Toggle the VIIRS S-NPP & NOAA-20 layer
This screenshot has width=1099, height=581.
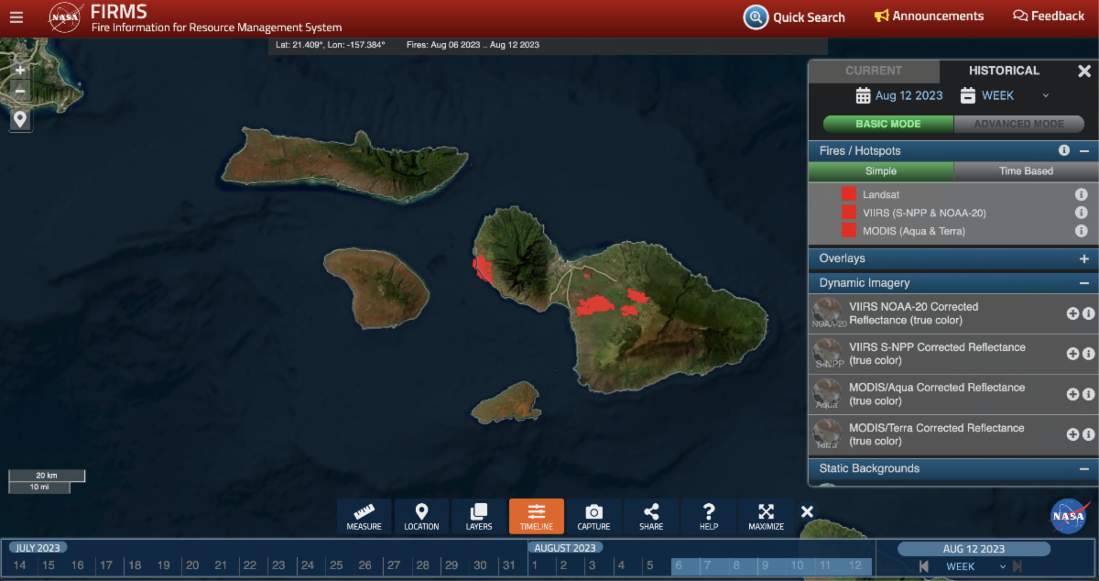pyautogui.click(x=849, y=213)
